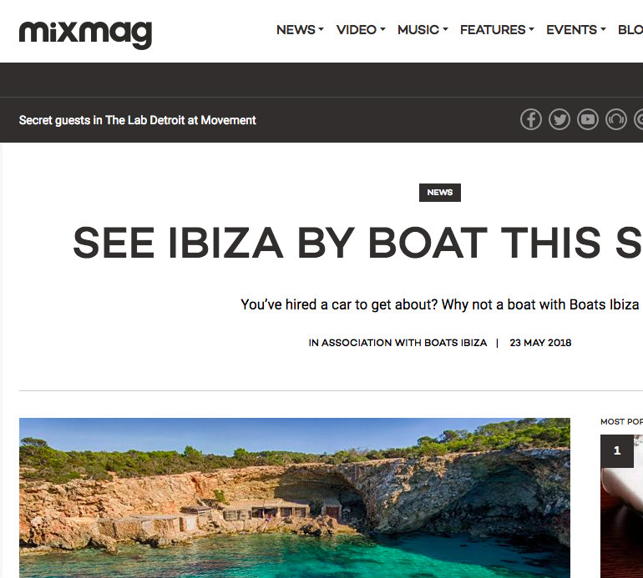Click 'In association with Boats Ibiza' byline
Image resolution: width=643 pixels, height=578 pixels.
tap(397, 343)
